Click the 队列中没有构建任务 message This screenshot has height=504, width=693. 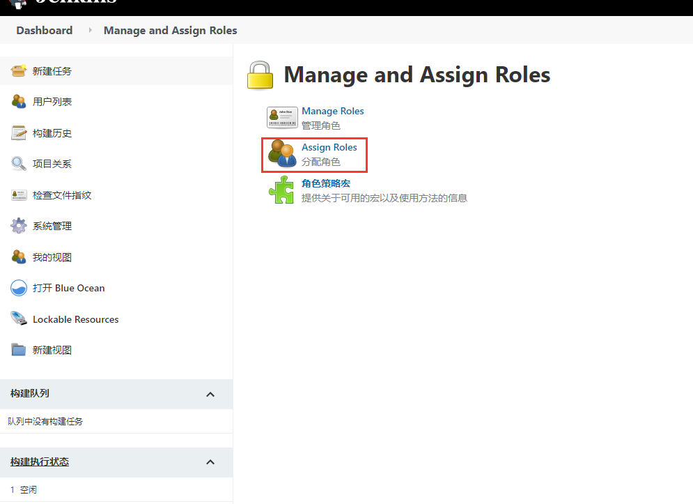click(x=45, y=421)
